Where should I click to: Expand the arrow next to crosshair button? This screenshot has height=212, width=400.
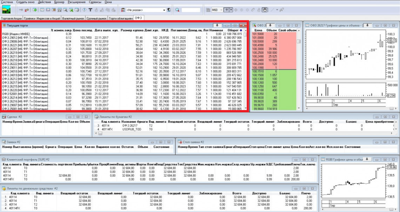click(x=231, y=10)
